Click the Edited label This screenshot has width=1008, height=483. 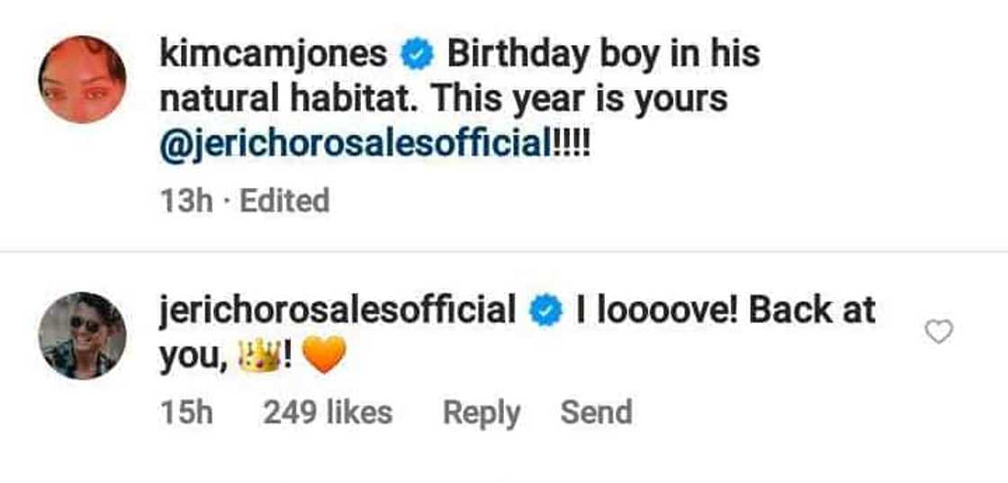coord(284,200)
